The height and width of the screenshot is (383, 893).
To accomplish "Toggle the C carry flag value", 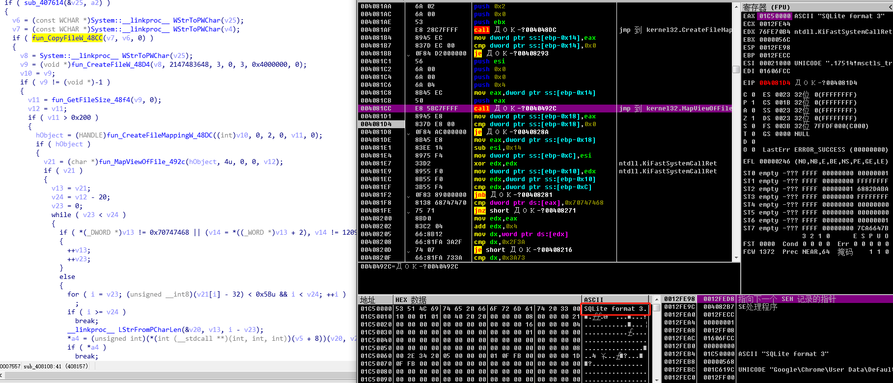I will [x=753, y=95].
